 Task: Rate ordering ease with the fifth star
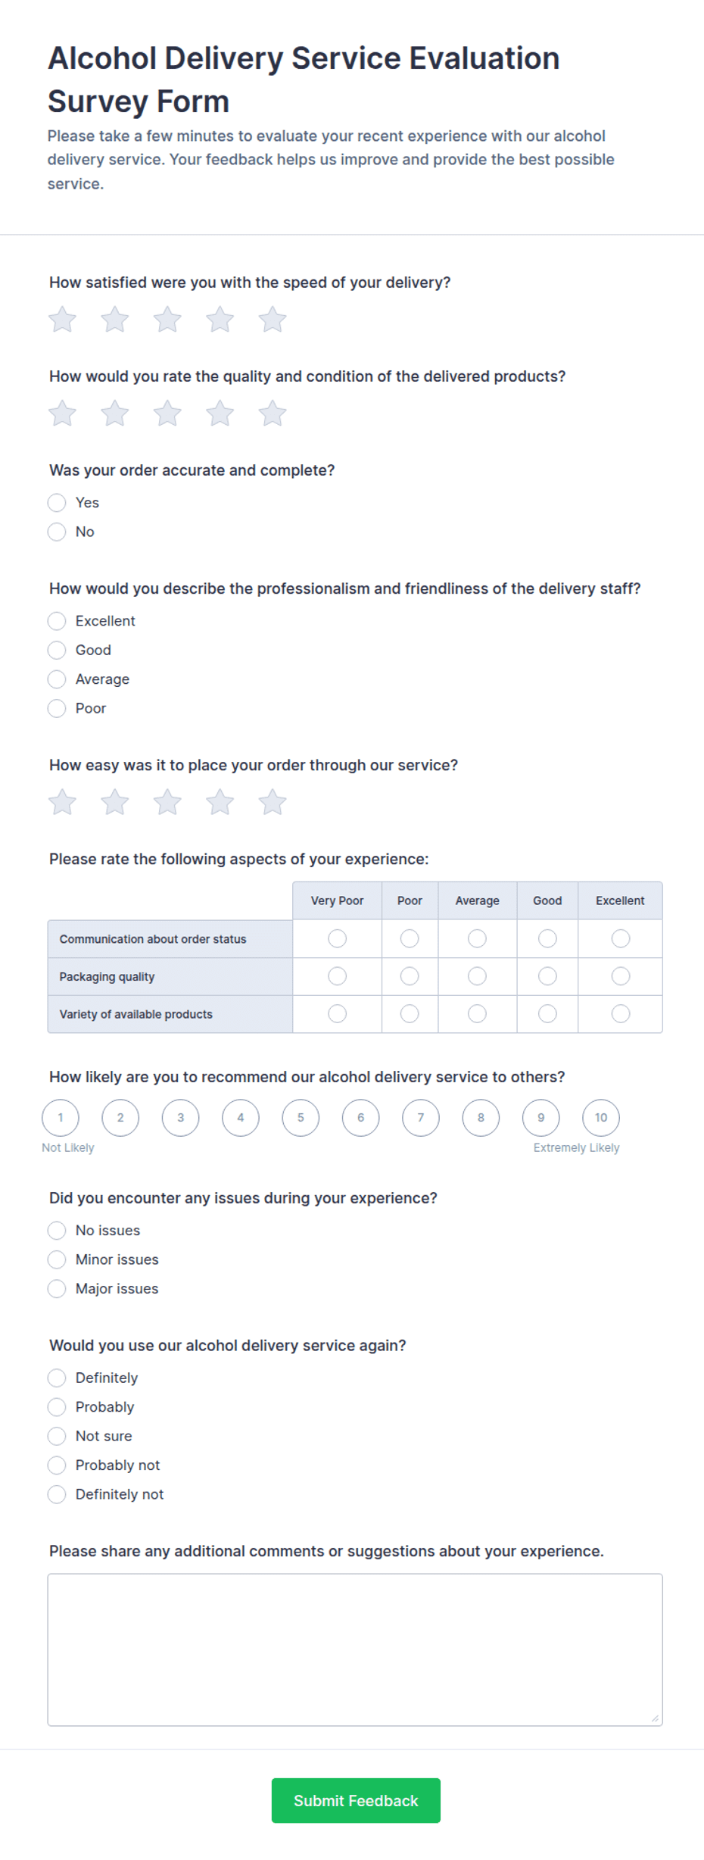click(273, 802)
